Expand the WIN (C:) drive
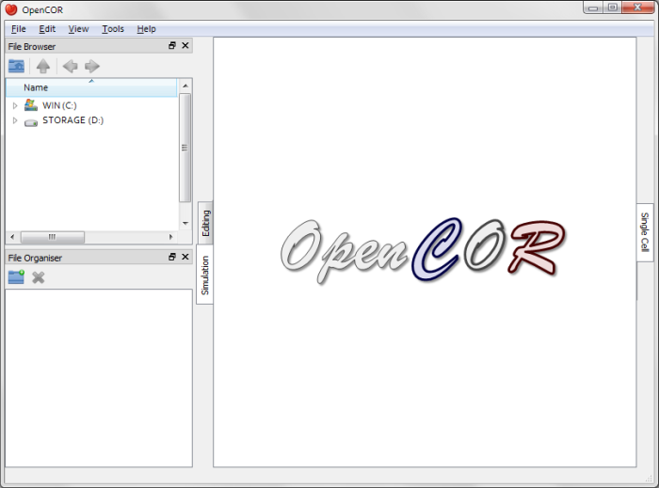The height and width of the screenshot is (488, 659). tap(15, 105)
